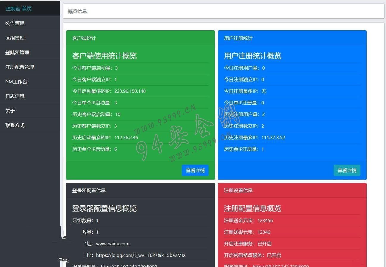The height and width of the screenshot is (267, 386).
Task: Go to 公告管理 in the sidebar
Action: tap(15, 23)
